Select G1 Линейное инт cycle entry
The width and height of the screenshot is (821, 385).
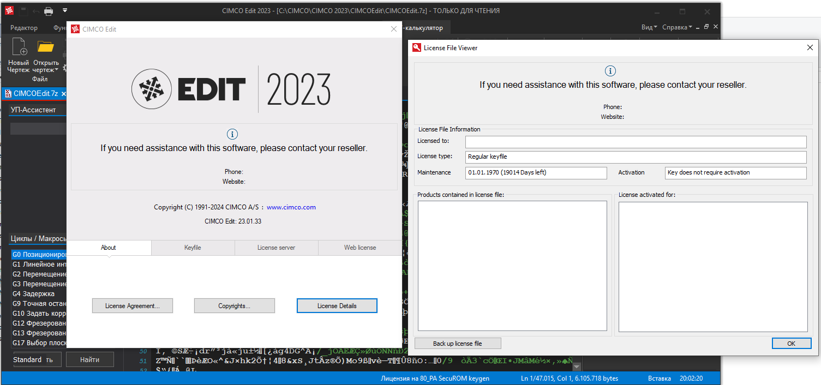click(x=39, y=264)
